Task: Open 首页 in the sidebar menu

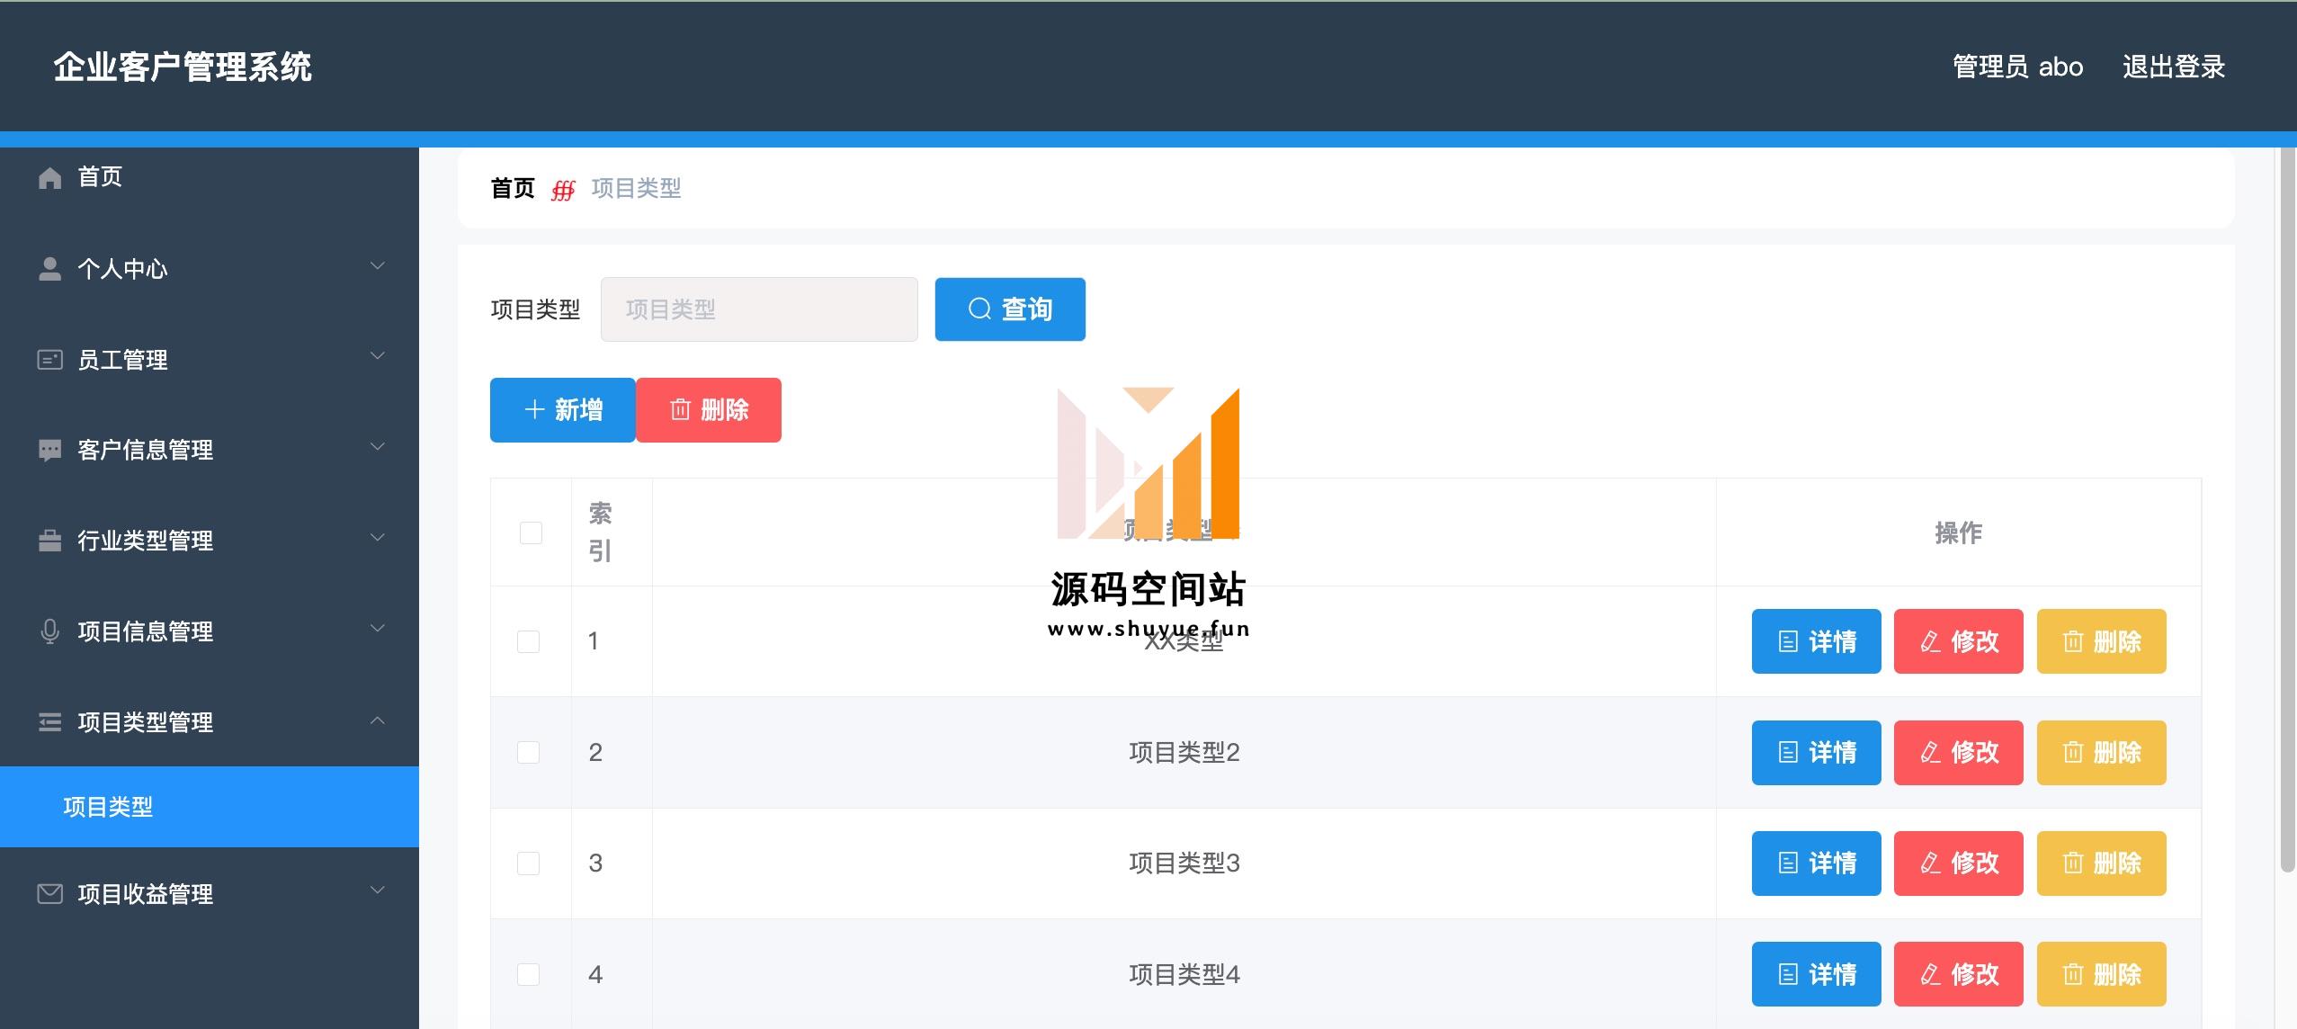Action: click(x=210, y=177)
